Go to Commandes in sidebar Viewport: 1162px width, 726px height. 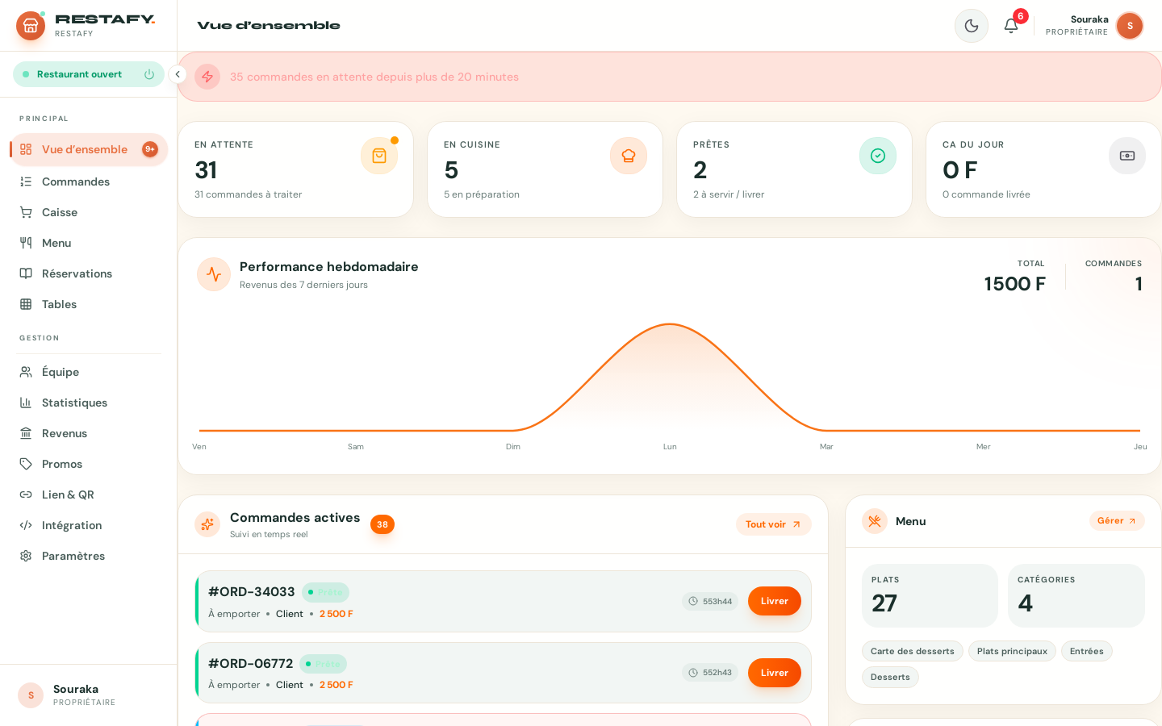click(89, 181)
